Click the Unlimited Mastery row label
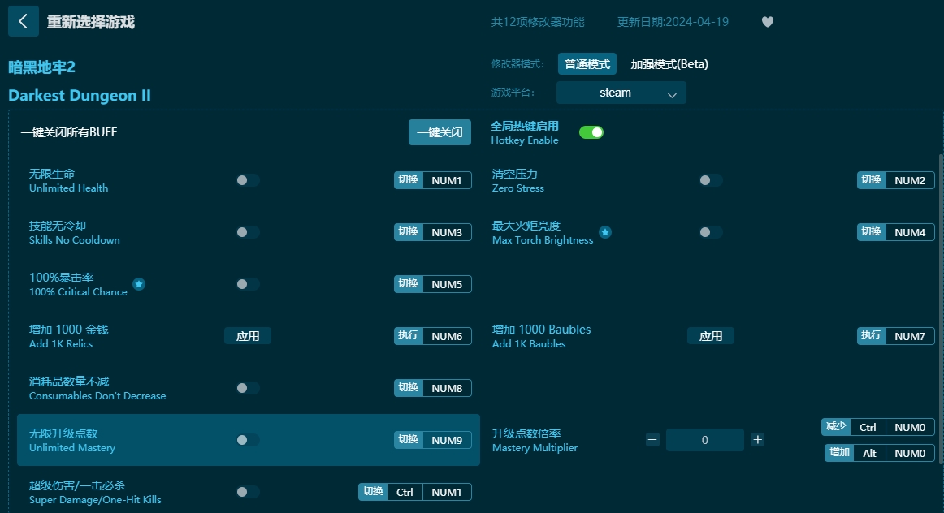 [x=72, y=440]
